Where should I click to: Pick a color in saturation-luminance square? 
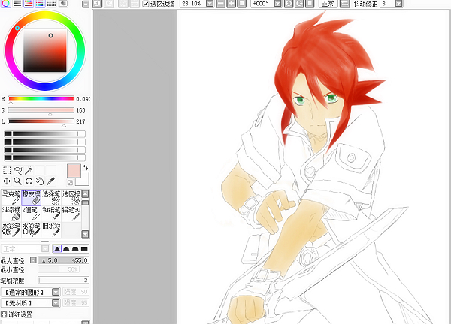click(45, 50)
